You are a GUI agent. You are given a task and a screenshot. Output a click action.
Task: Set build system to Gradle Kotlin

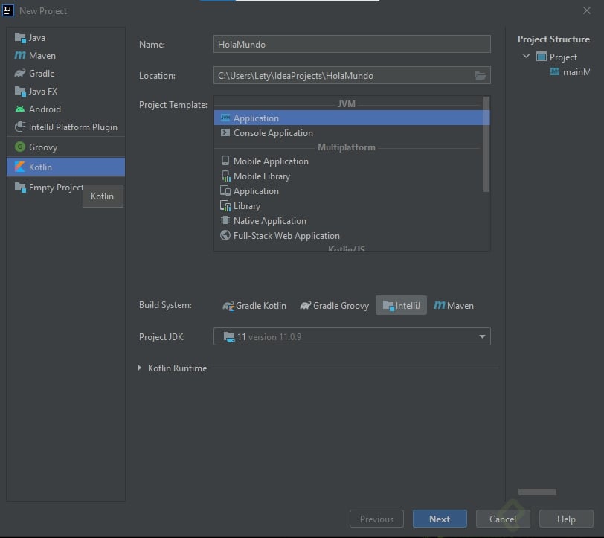254,306
